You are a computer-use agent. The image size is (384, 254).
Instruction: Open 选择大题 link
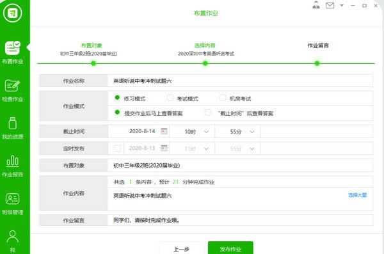[x=358, y=195]
